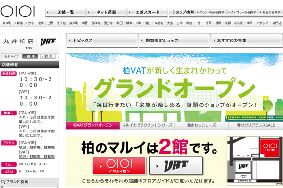Open VAT 地図・駐車場・駐輪場 access link

tap(37, 156)
